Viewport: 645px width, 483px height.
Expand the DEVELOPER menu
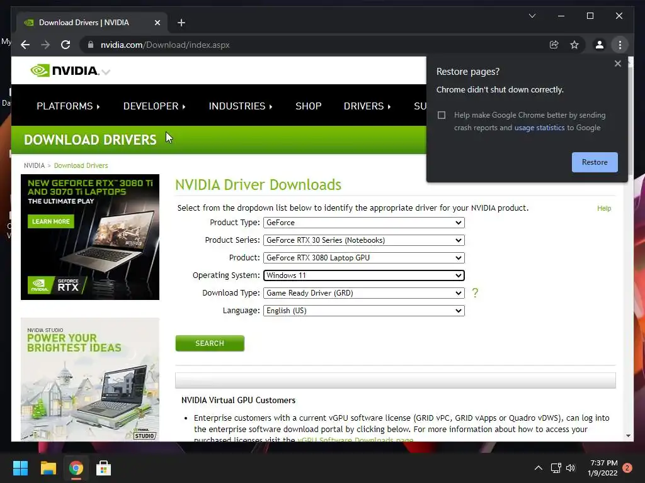154,106
